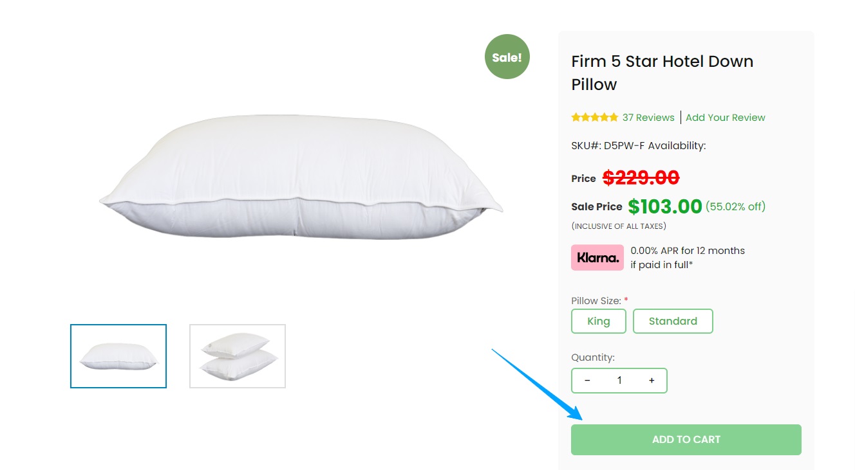Increase quantity with the plus button

[652, 381]
